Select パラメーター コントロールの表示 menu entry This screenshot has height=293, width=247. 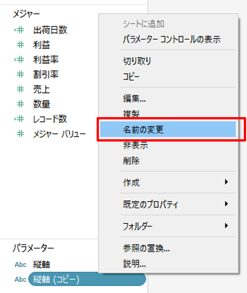pyautogui.click(x=172, y=39)
